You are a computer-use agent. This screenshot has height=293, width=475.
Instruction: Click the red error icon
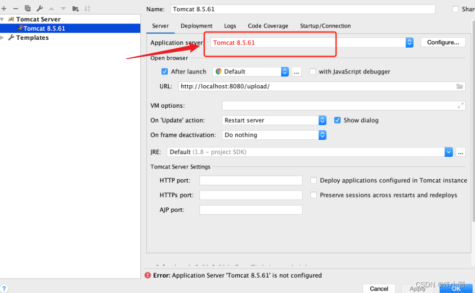click(147, 275)
